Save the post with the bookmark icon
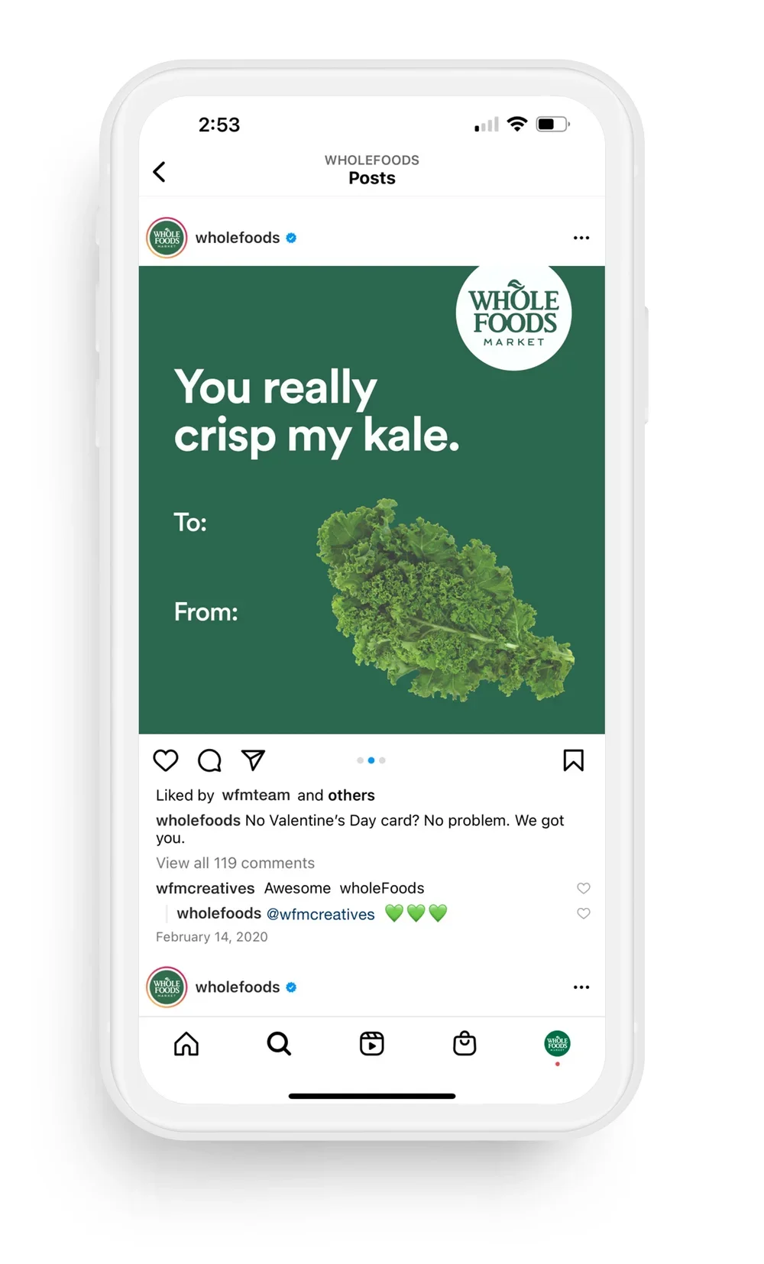Viewport: 764px width, 1264px height. tap(573, 760)
